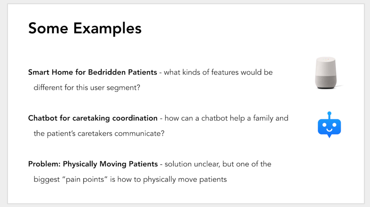Select the blue chatbot robot icon
Viewport: 370px width, 207px height.
click(329, 126)
